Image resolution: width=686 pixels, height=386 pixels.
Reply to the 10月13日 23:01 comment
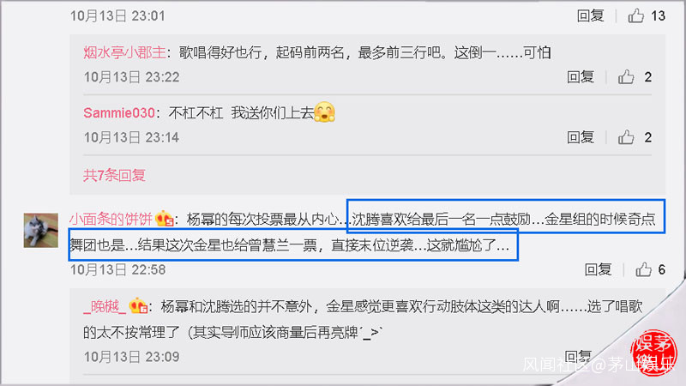(590, 15)
